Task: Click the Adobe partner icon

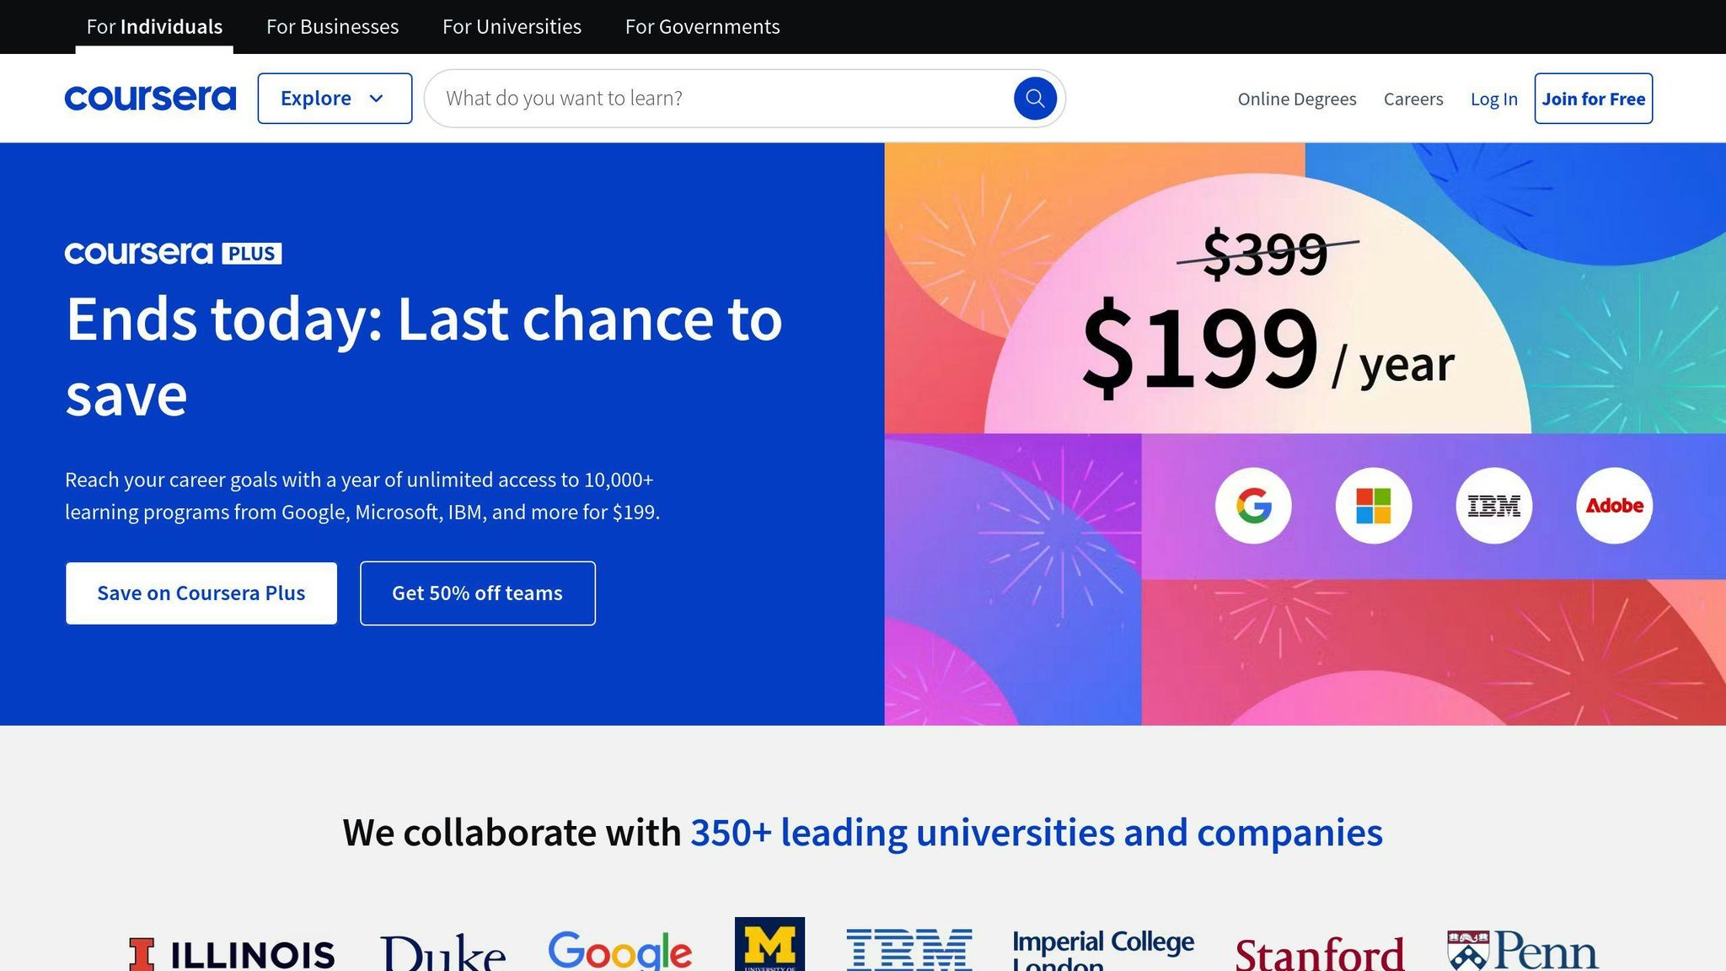Action: [1614, 504]
